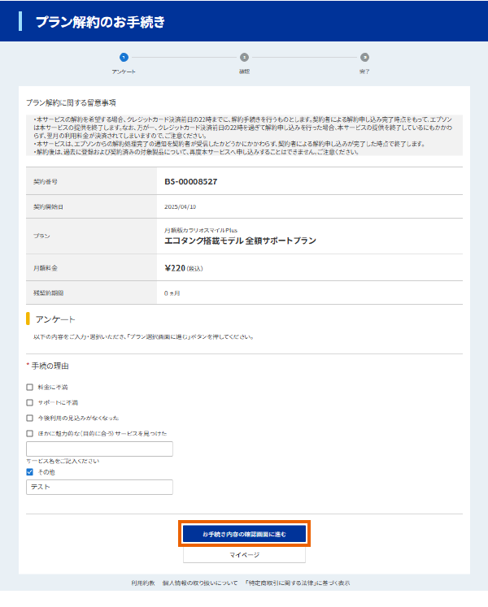Click contract number BS-00008527

coord(191,181)
